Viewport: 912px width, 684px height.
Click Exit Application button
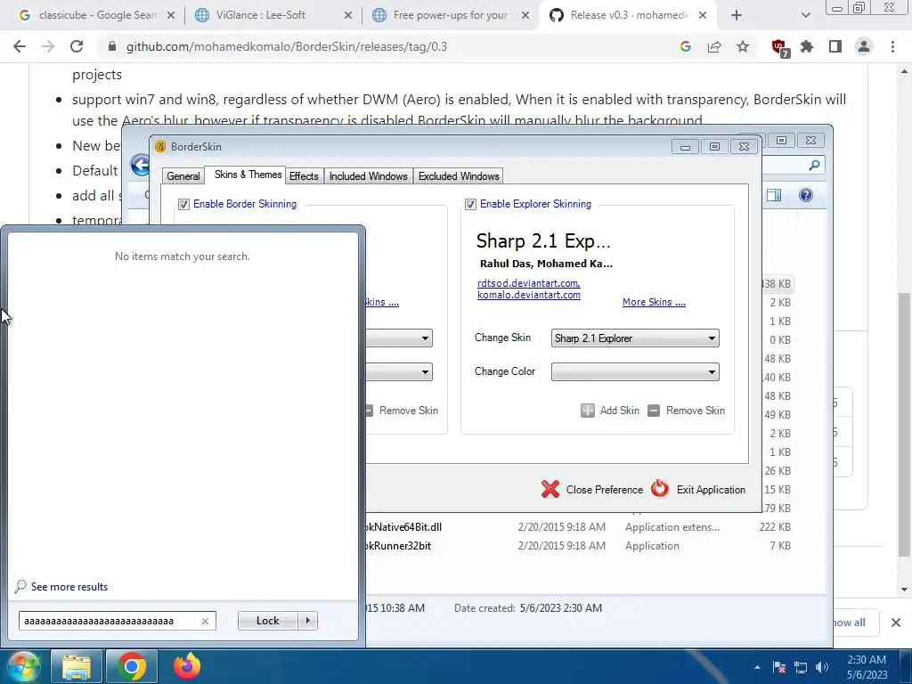(x=698, y=490)
